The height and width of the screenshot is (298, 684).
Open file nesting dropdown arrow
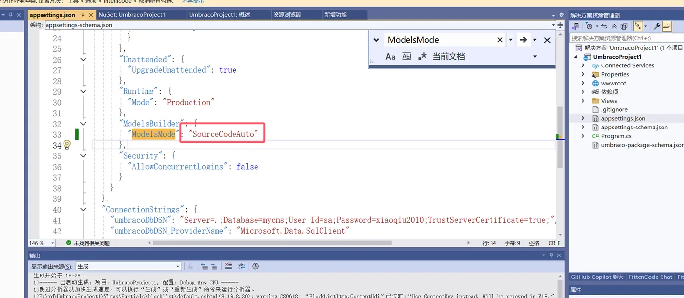pos(646,26)
